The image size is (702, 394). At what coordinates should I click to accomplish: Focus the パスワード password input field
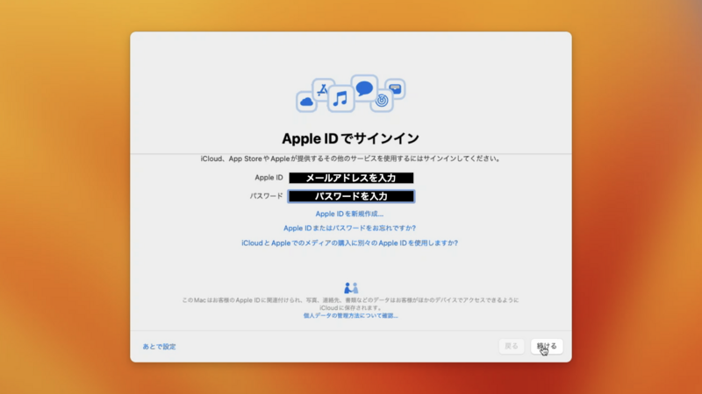click(351, 196)
